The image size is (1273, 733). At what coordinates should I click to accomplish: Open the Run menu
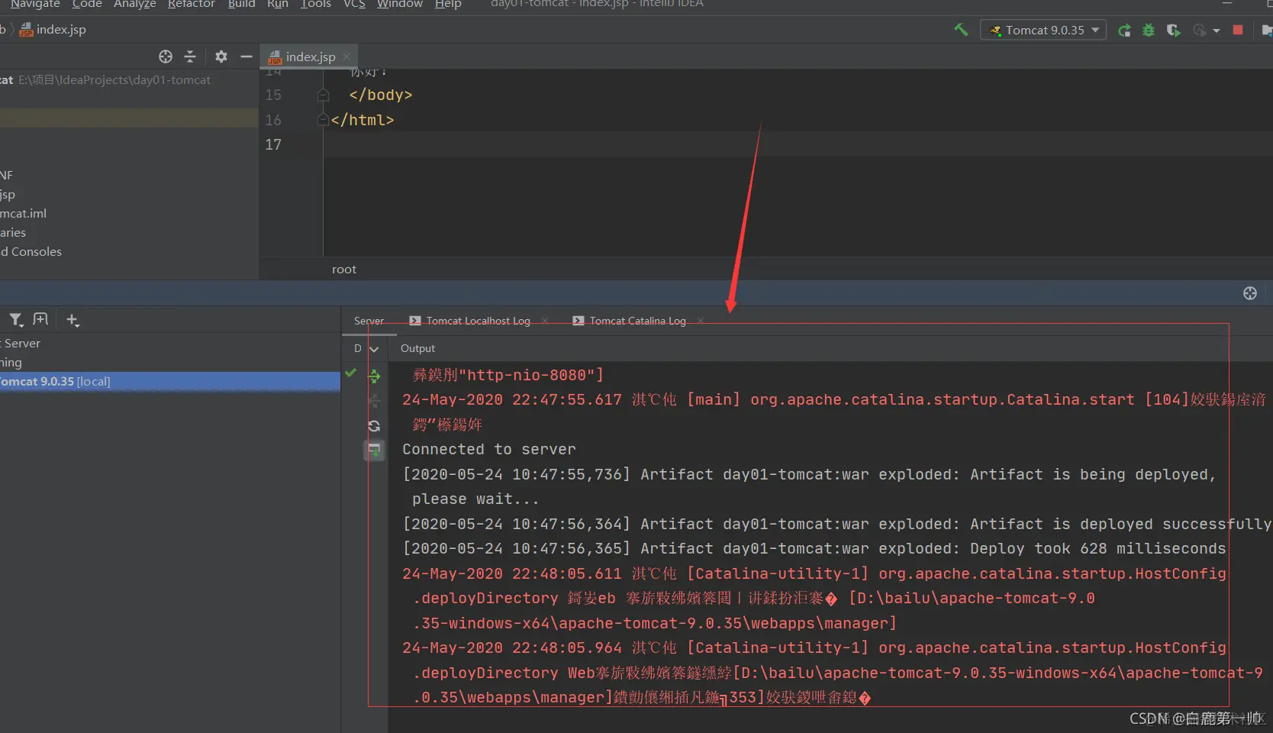point(278,5)
